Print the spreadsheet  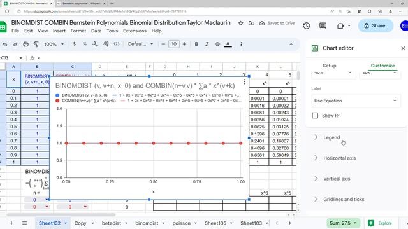click(x=25, y=44)
